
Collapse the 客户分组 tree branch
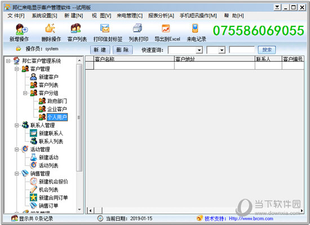tap(25, 93)
